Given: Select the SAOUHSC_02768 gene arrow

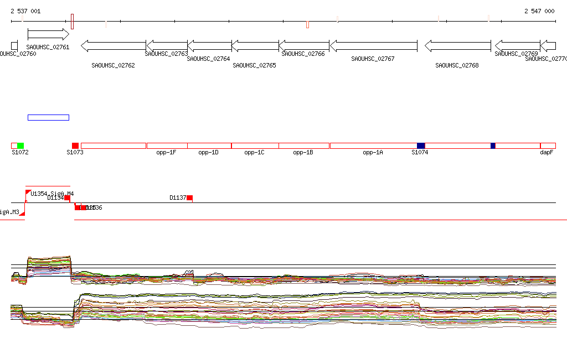Looking at the screenshot, I should coord(457,45).
